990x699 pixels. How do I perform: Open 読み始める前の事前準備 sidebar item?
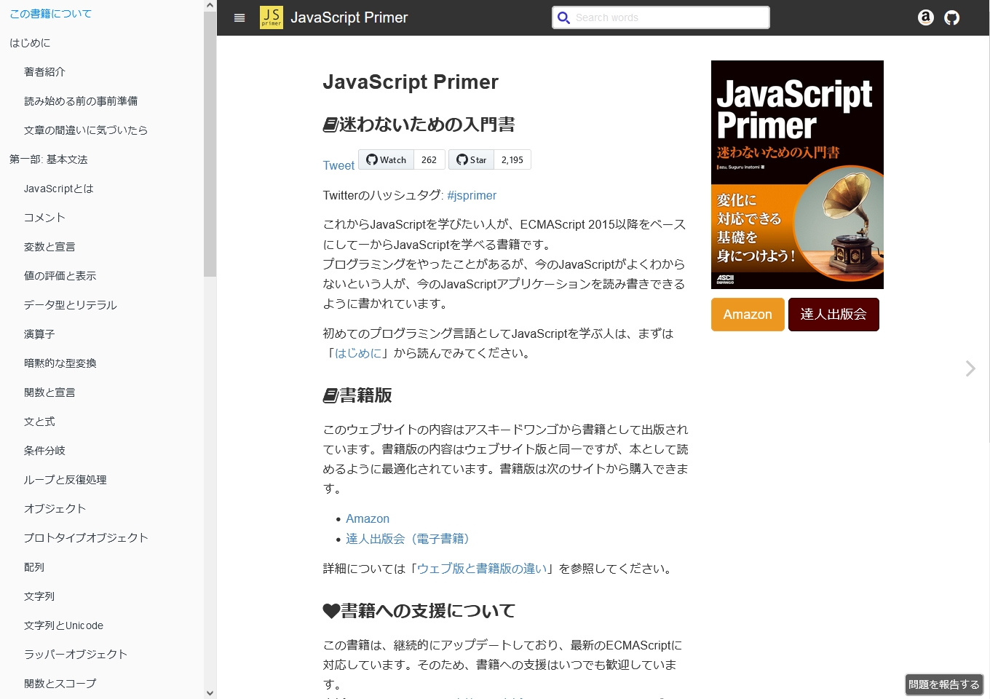[81, 101]
